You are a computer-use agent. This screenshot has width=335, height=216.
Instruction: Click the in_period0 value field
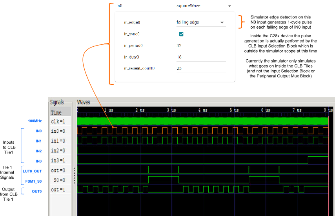(201, 46)
